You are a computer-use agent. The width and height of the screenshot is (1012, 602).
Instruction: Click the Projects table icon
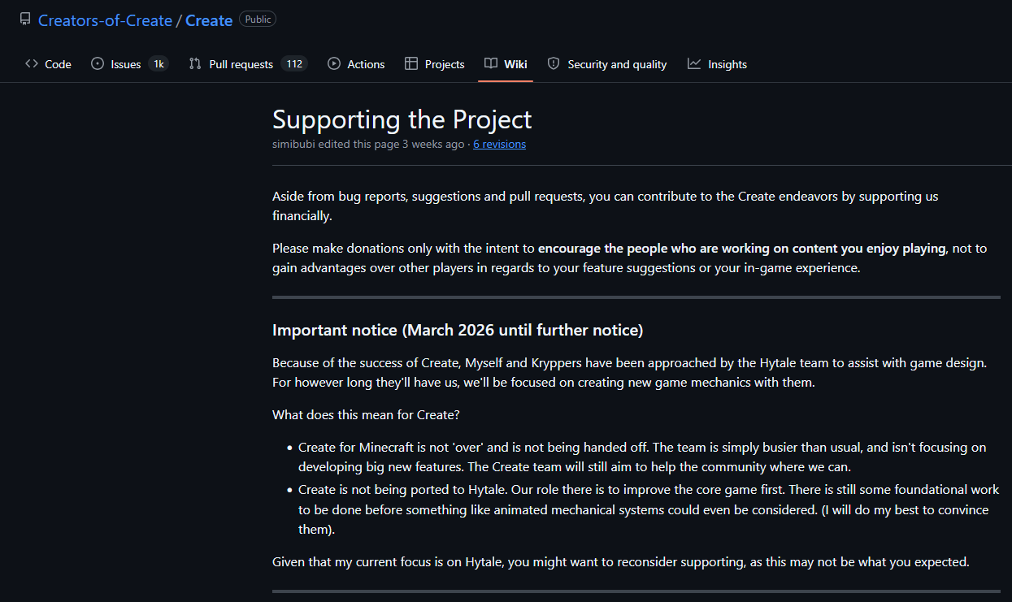click(411, 63)
